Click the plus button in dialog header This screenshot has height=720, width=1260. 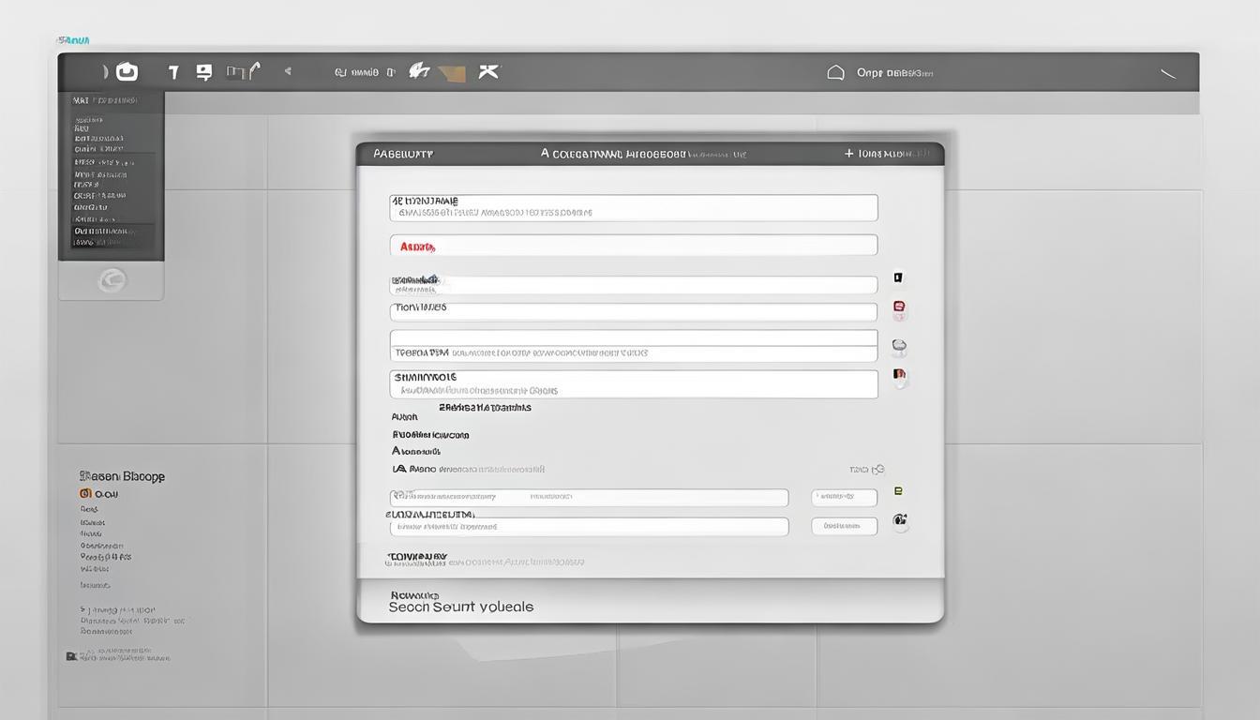[849, 153]
